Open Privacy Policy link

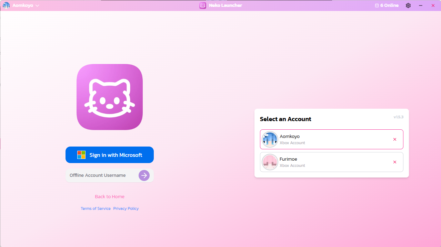(x=126, y=208)
